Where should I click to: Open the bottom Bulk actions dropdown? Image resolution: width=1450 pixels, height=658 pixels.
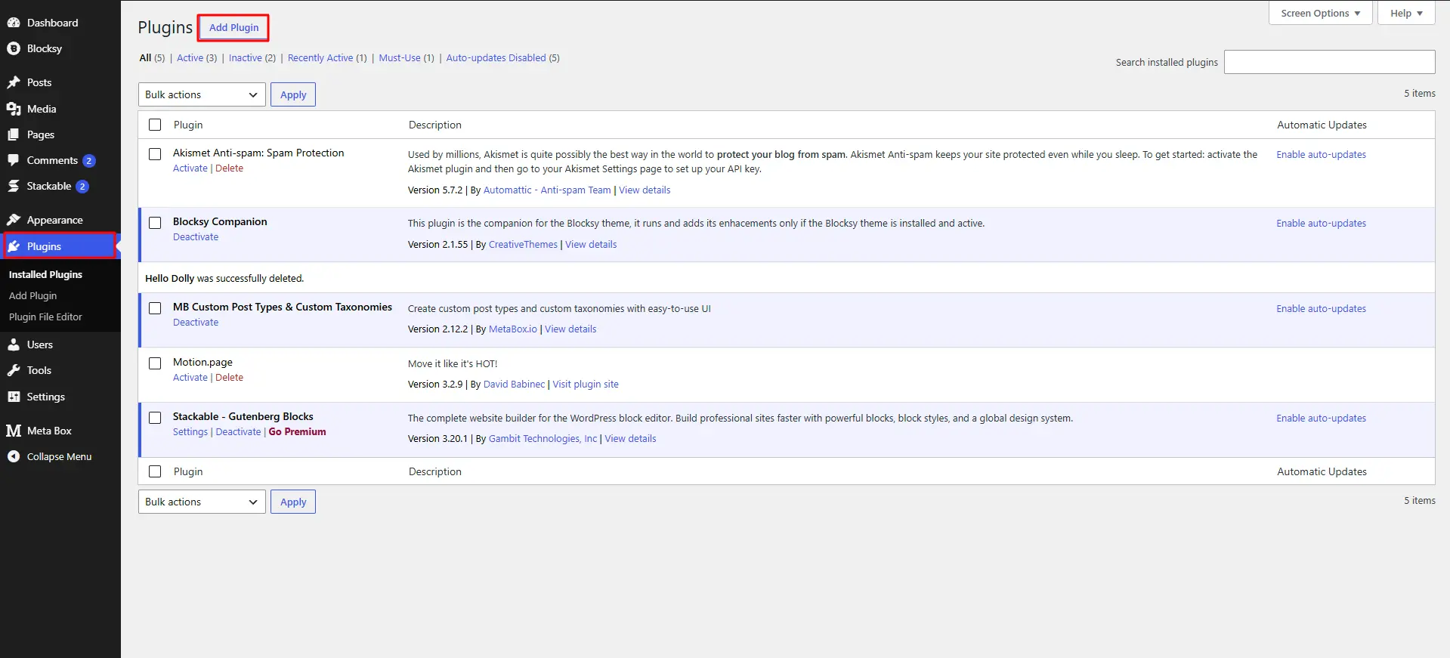(x=202, y=502)
